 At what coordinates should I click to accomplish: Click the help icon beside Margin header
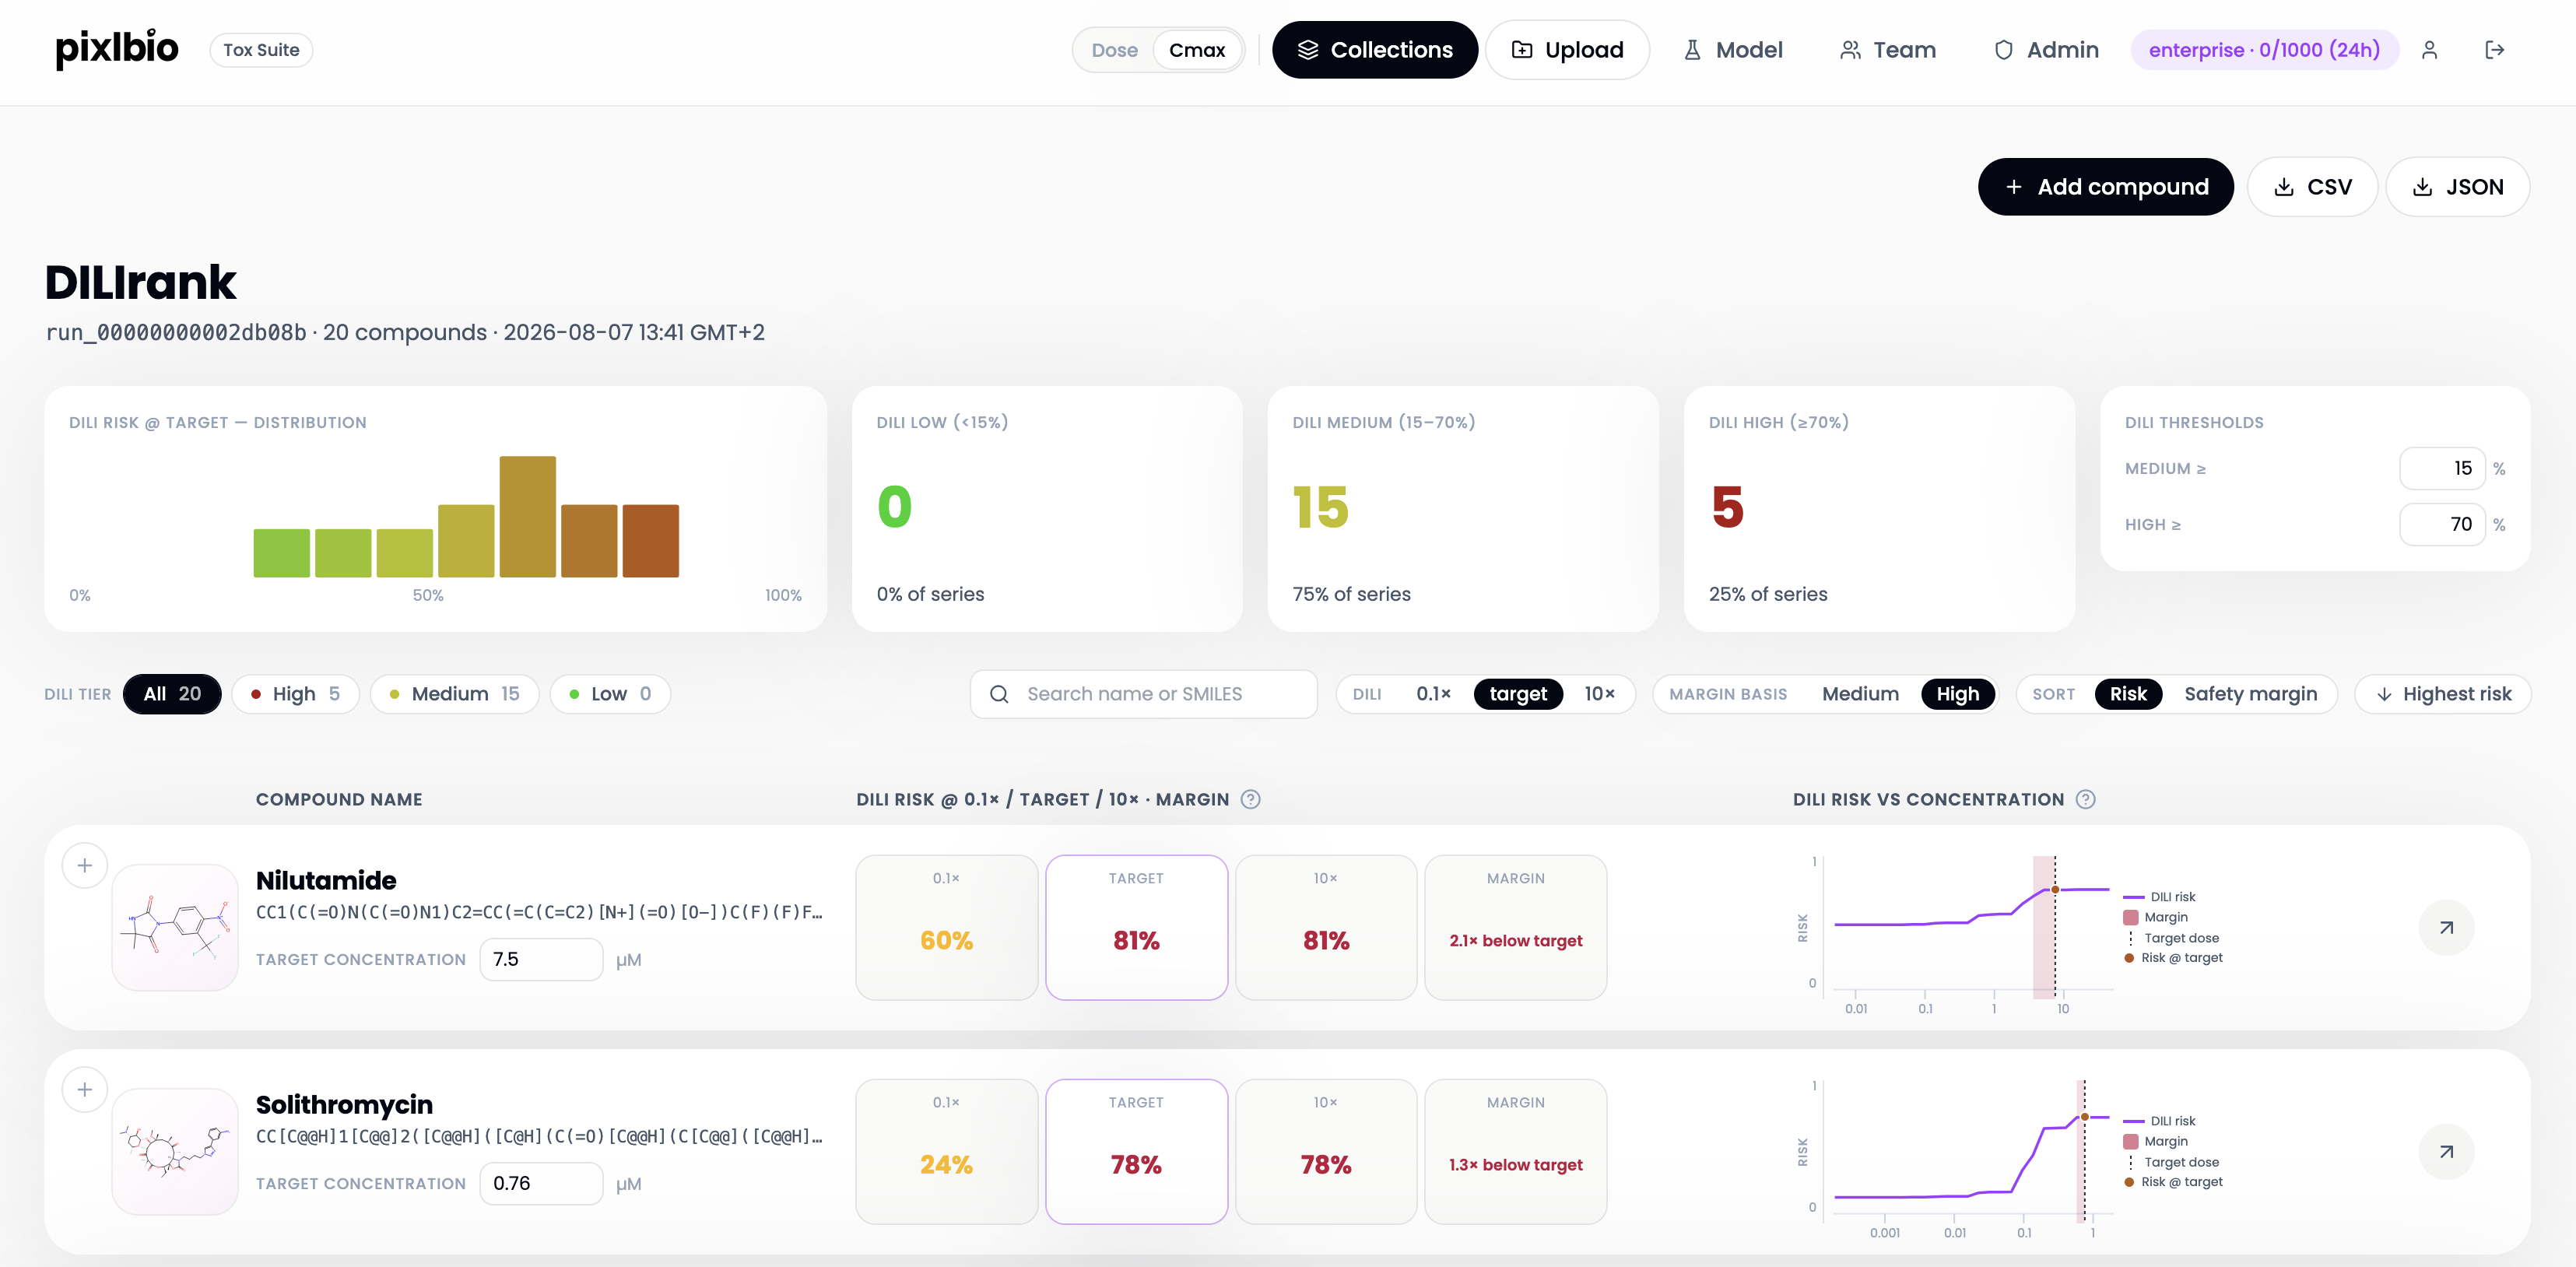[x=1250, y=799]
